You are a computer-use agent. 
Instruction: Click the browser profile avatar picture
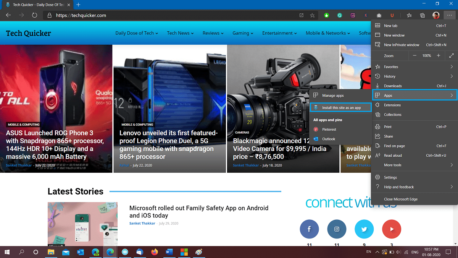[436, 15]
